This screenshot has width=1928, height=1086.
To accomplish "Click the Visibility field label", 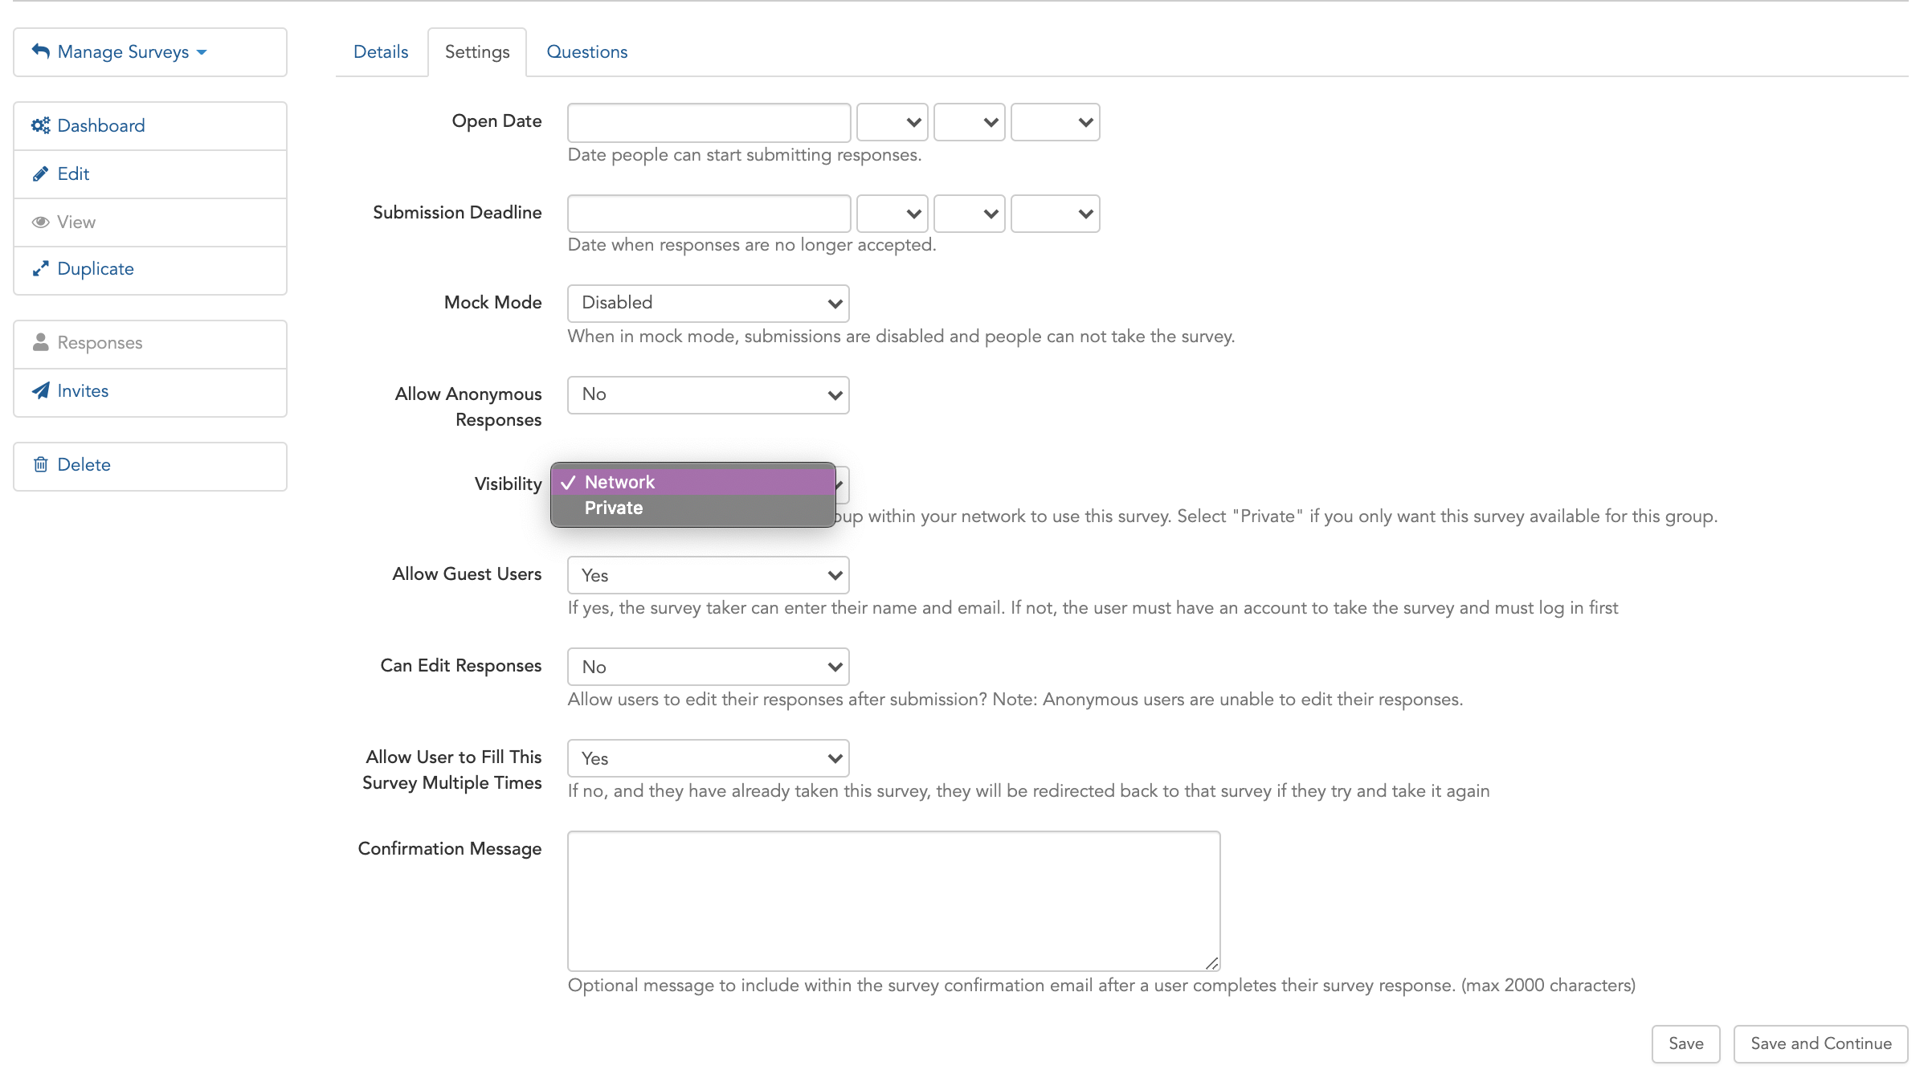I will pyautogui.click(x=508, y=484).
